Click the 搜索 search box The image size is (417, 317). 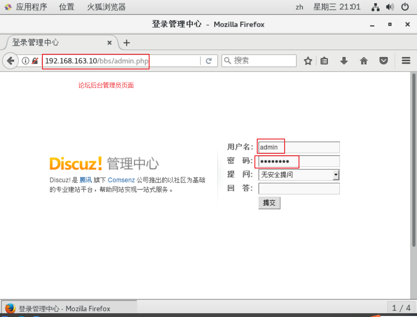259,60
